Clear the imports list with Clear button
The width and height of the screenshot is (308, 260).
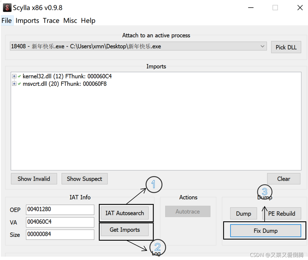point(284,179)
